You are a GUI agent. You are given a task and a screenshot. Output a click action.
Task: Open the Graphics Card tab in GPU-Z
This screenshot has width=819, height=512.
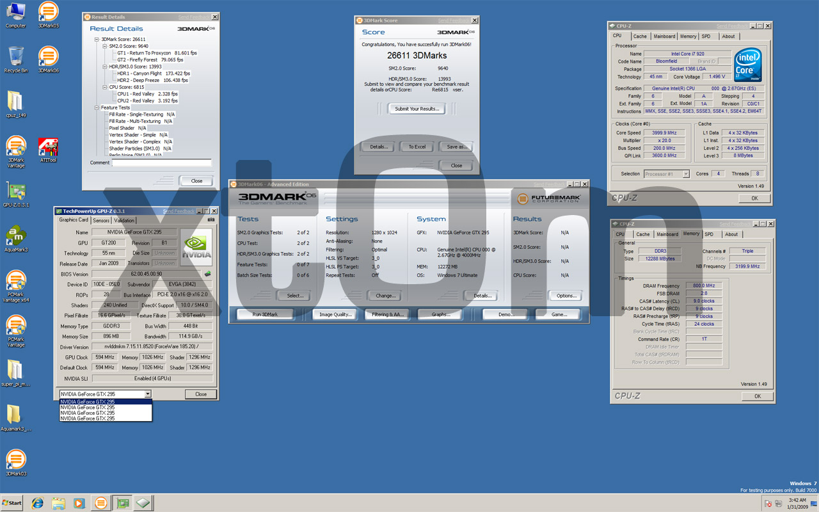point(74,220)
